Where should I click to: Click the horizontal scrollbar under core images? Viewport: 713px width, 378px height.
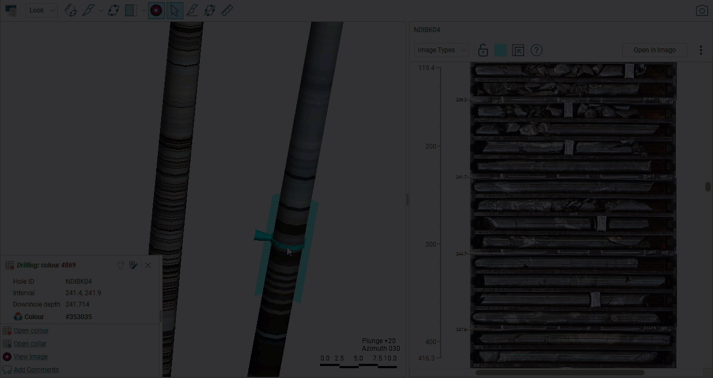pyautogui.click(x=560, y=373)
